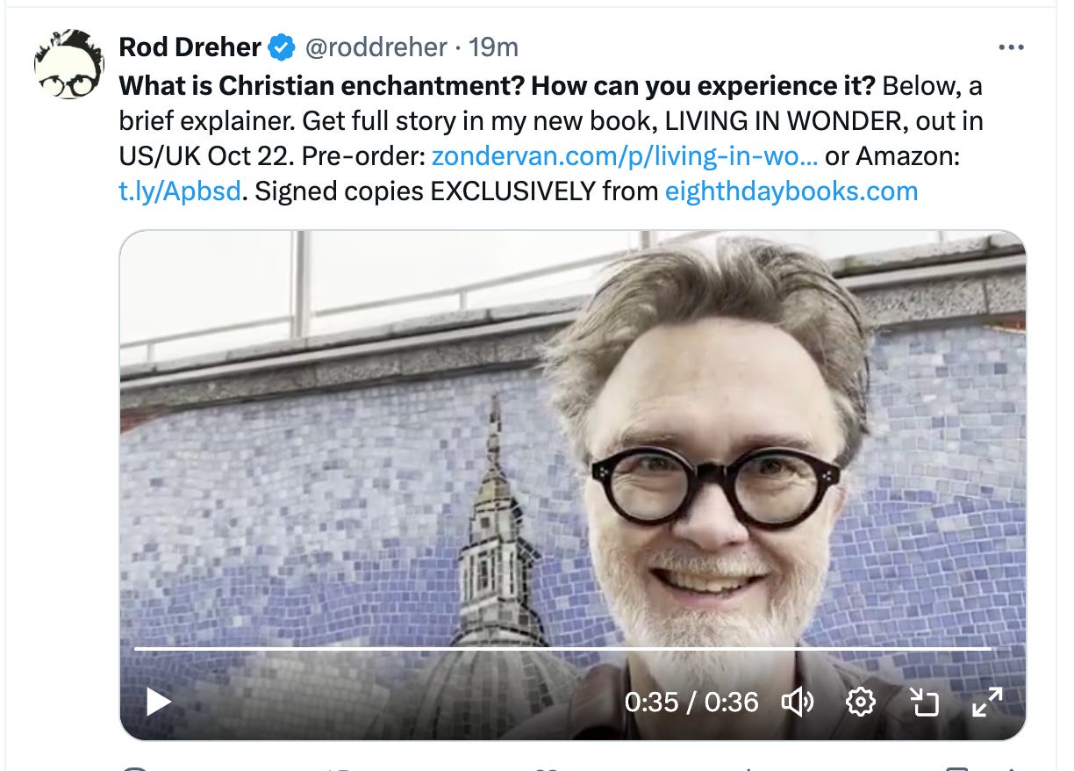Open the tweet's more options ellipsis menu

click(1012, 47)
